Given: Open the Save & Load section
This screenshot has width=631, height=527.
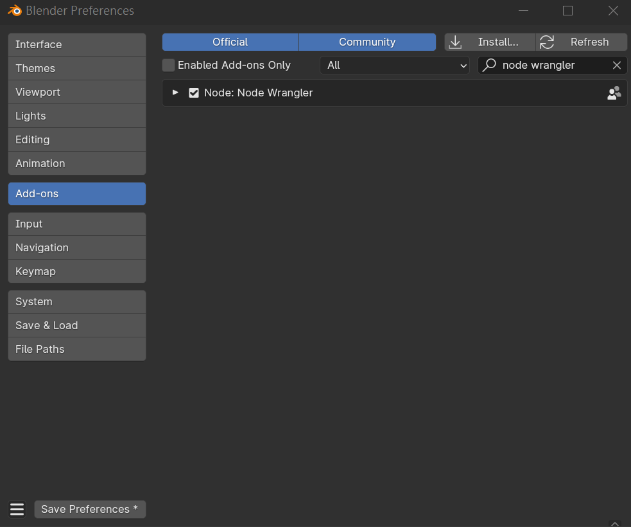Looking at the screenshot, I should [x=77, y=326].
